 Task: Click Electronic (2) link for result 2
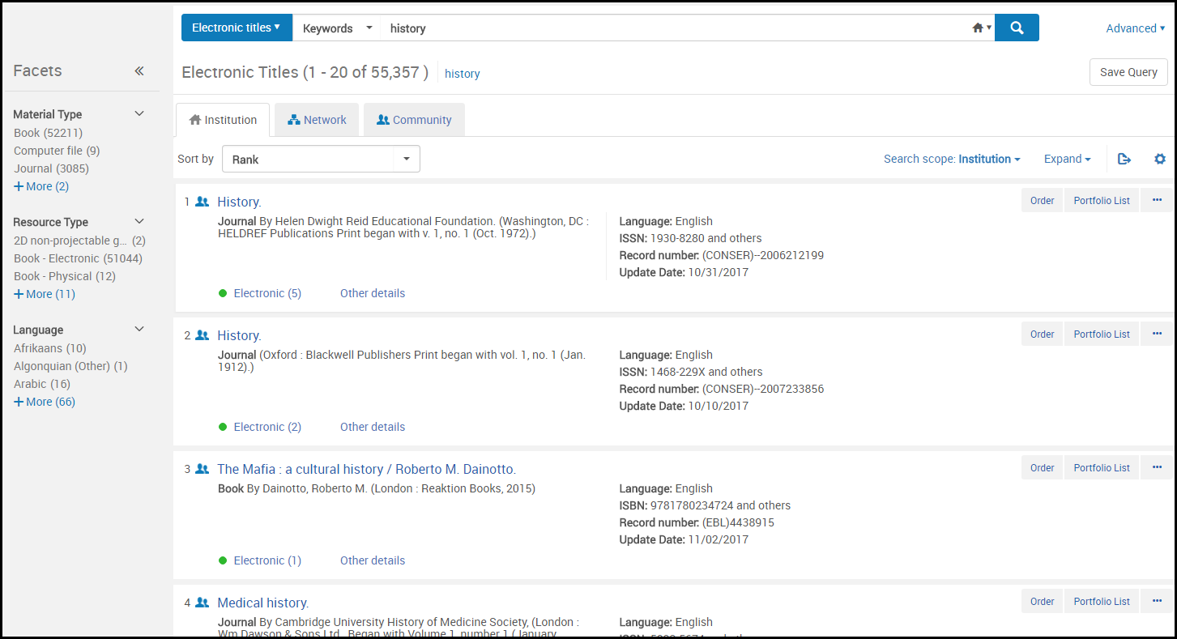[267, 427]
